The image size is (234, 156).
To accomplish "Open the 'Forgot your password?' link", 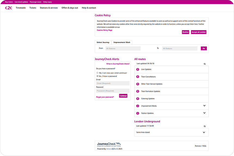I will (x=105, y=97).
